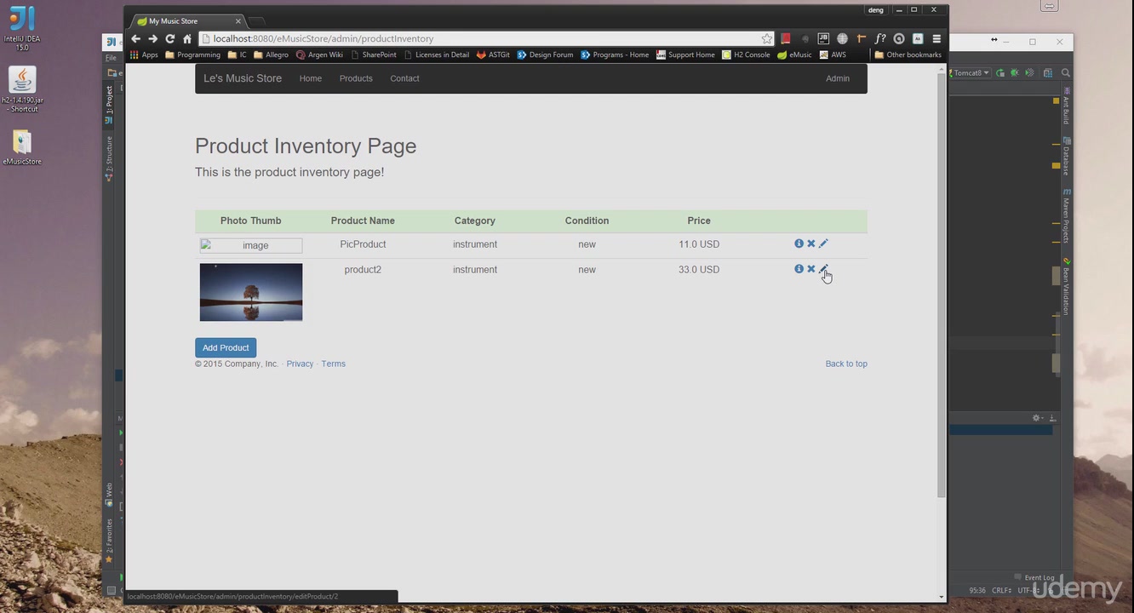Screen dimensions: 1134x613
Task: Edit PicProduct with the pencil icon
Action: pos(823,243)
